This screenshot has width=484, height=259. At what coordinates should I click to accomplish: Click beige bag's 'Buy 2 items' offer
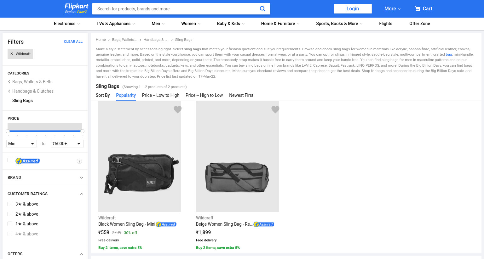[218, 248]
